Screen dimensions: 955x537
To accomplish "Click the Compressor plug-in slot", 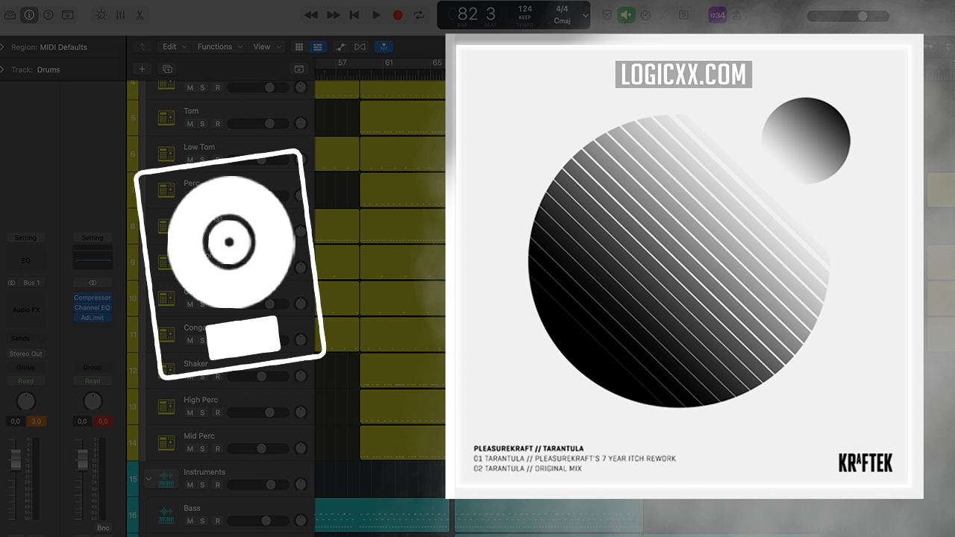I will (x=92, y=298).
